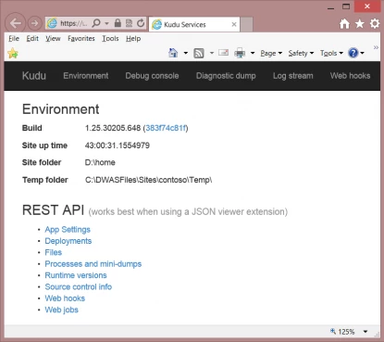The height and width of the screenshot is (342, 384).
Task: Open the File menu
Action: pyautogui.click(x=14, y=38)
